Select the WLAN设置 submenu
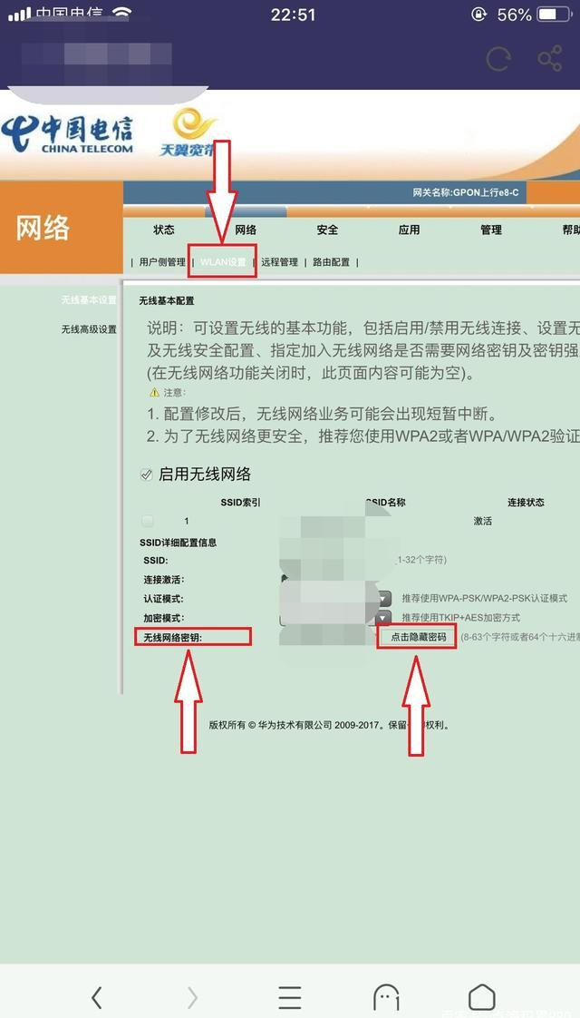The image size is (580, 1018). pos(223,262)
